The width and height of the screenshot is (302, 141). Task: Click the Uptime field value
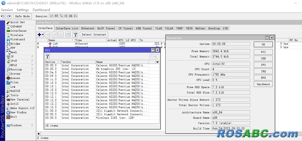tap(231, 44)
